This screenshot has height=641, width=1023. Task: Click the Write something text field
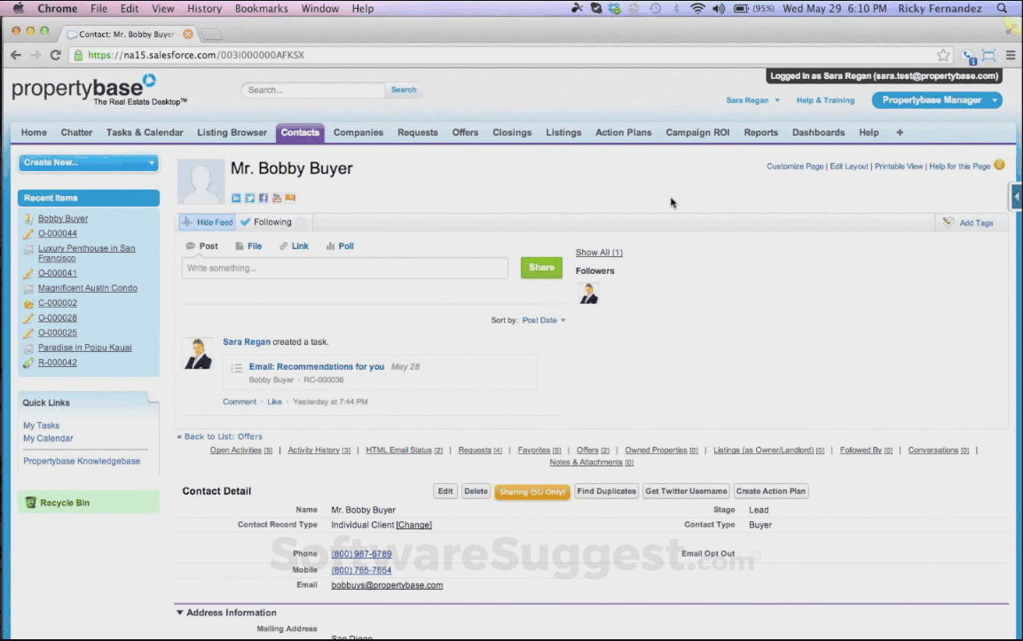pyautogui.click(x=344, y=267)
